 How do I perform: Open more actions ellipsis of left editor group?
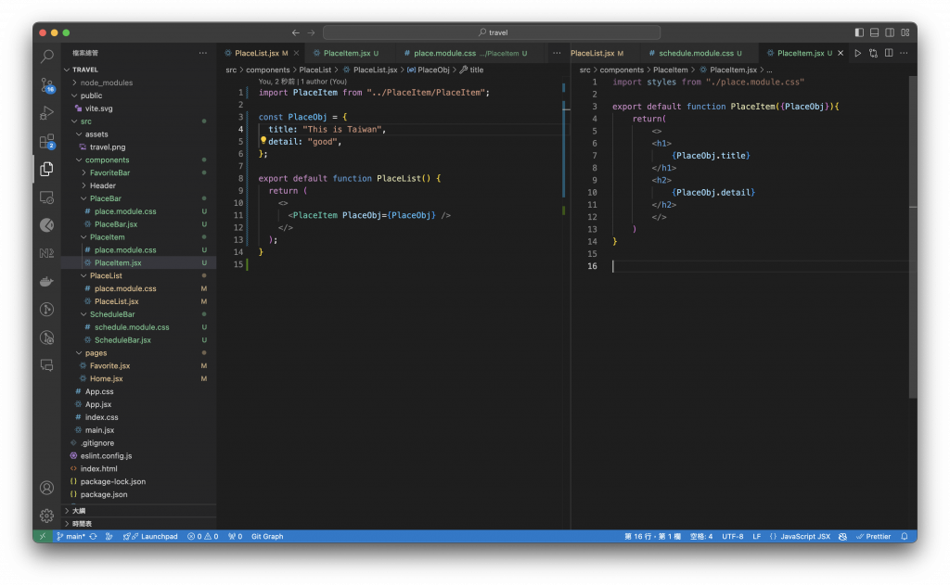[x=557, y=53]
